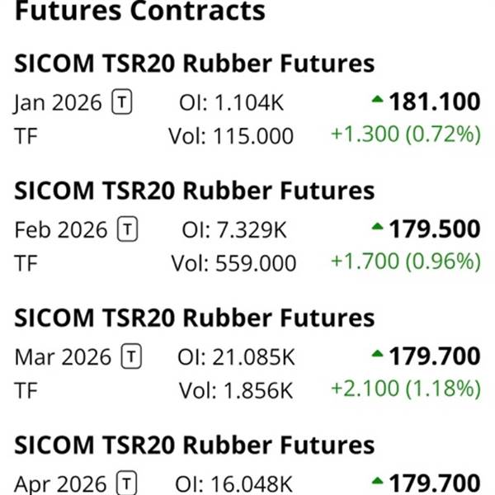Open the Mar 2026 SICOM TSR20 contract title
The image size is (495, 495).
[x=195, y=318]
